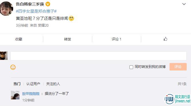Open username 告白韩家三岁庚 profile
This screenshot has height=106, width=191.
coord(30,4)
